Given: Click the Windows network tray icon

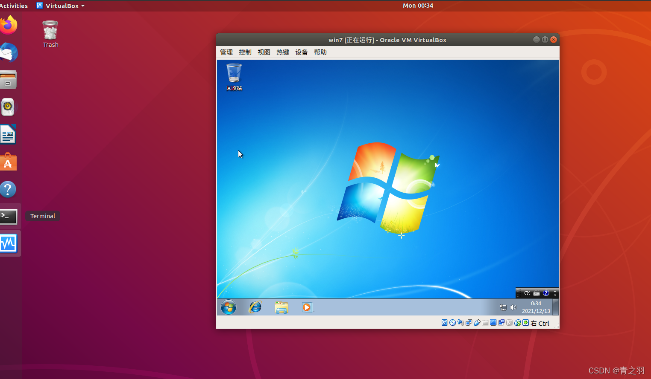Looking at the screenshot, I should tap(503, 307).
